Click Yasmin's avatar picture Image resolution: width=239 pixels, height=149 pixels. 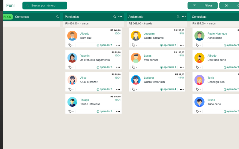[72, 58]
